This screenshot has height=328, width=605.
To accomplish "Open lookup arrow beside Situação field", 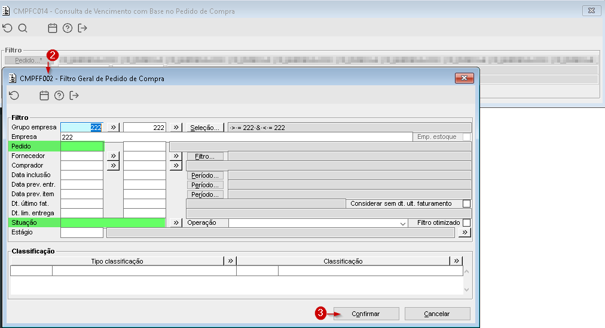I will point(176,223).
